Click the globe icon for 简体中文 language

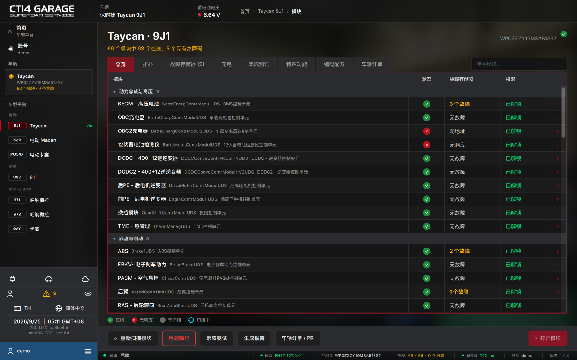58,309
